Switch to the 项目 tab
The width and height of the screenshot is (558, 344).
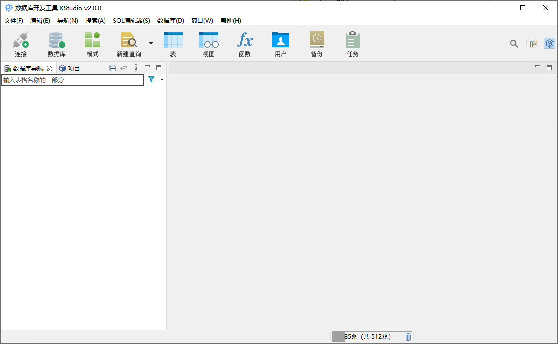click(x=70, y=68)
